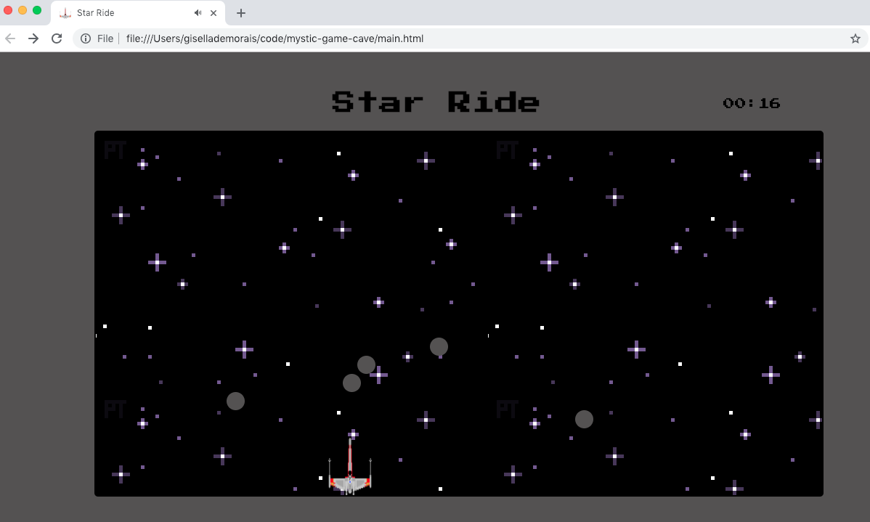Minimize the window with the yellow button
The image size is (870, 522).
point(23,10)
